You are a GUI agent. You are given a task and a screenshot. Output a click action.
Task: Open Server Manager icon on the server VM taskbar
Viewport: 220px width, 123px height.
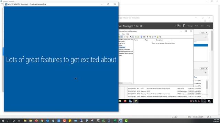coord(130,101)
